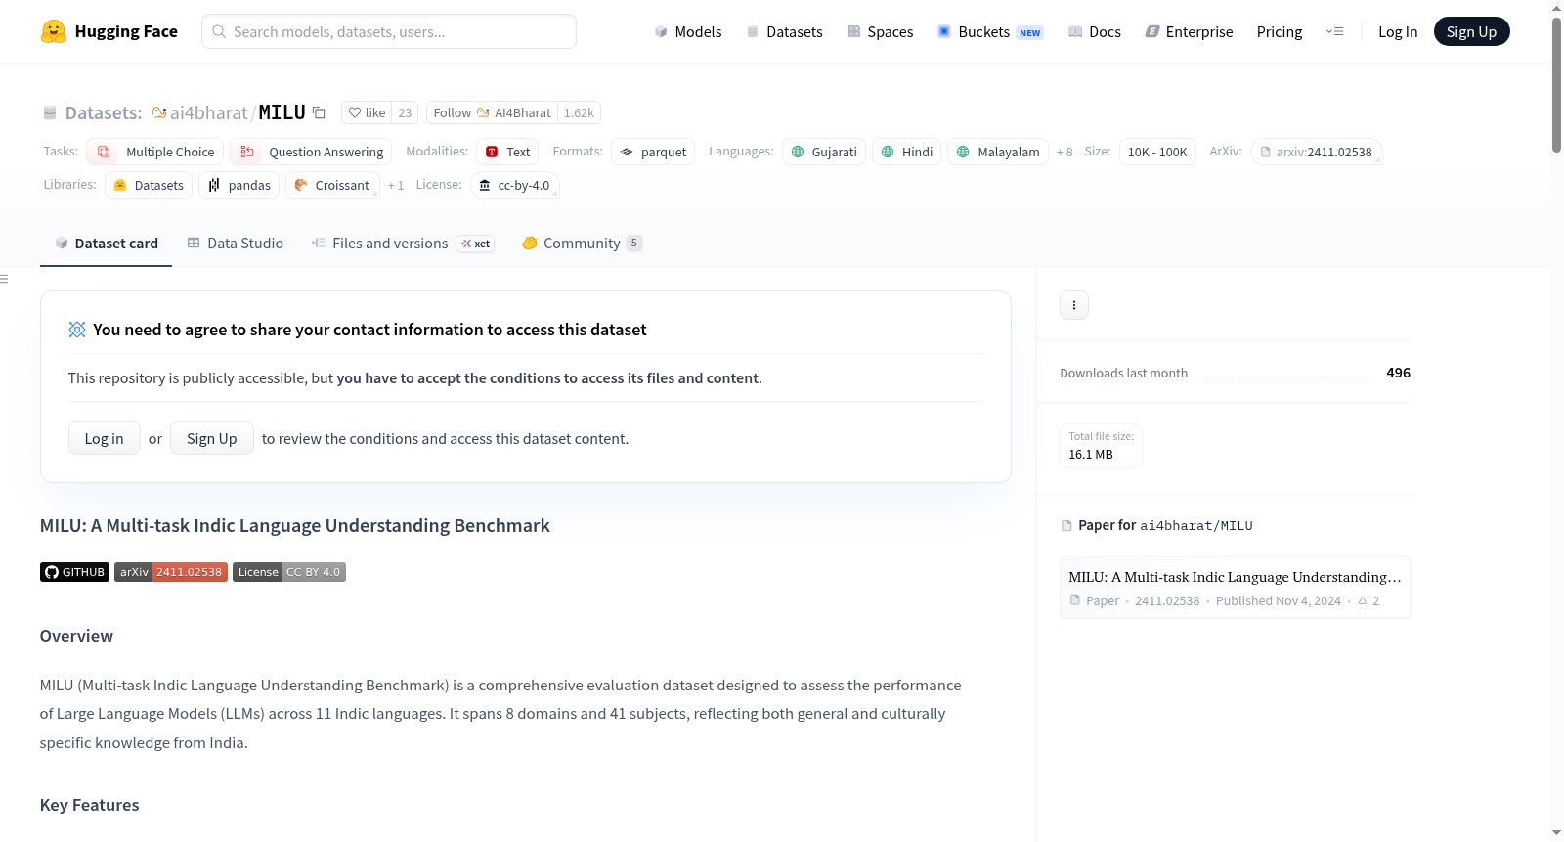
Task: Open the Dataset card tab
Action: pos(107,244)
